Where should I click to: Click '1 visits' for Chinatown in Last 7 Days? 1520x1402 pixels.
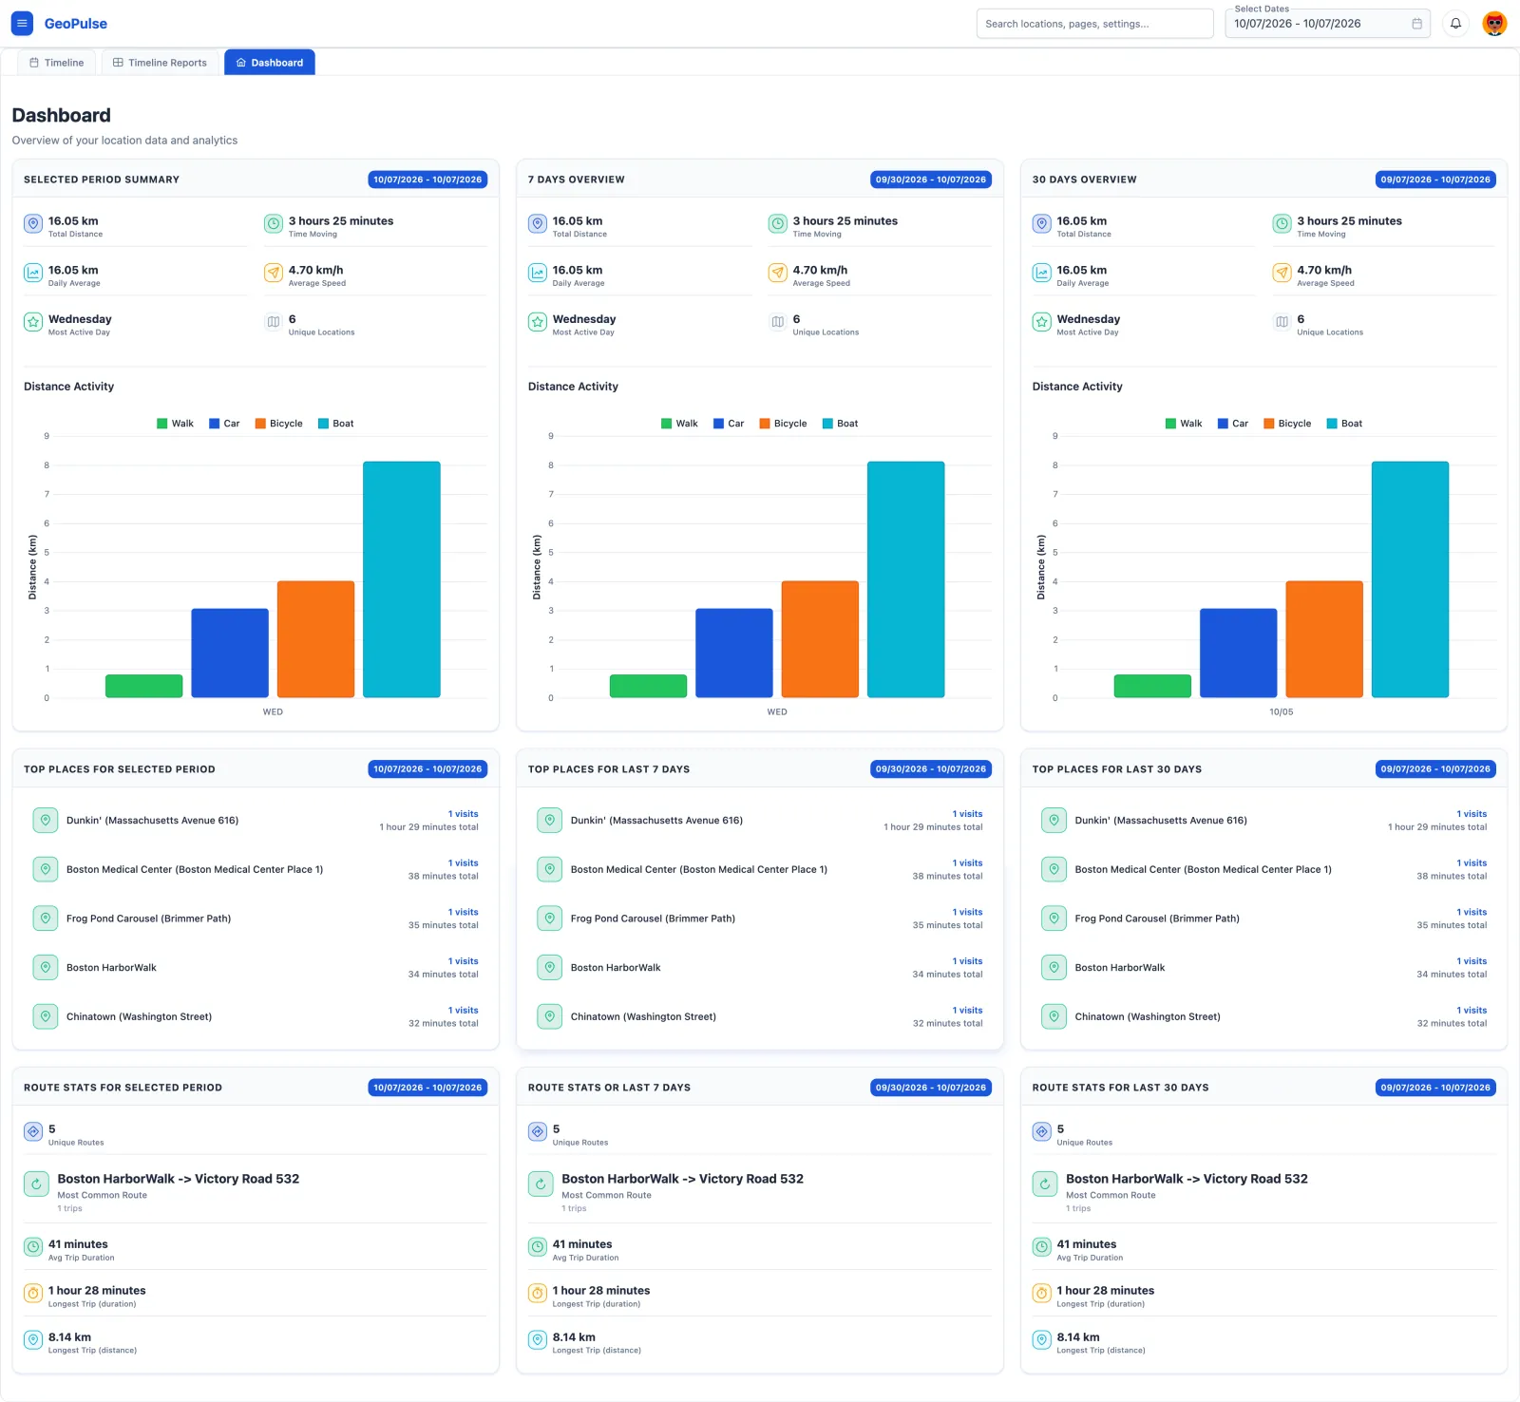(968, 1011)
